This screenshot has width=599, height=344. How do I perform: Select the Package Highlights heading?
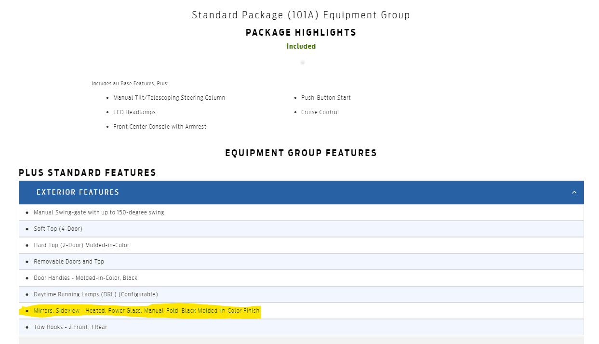[301, 33]
